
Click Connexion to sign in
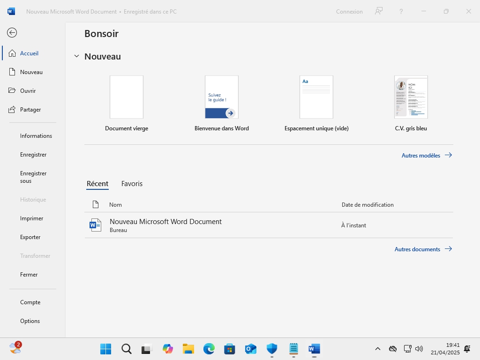(349, 12)
